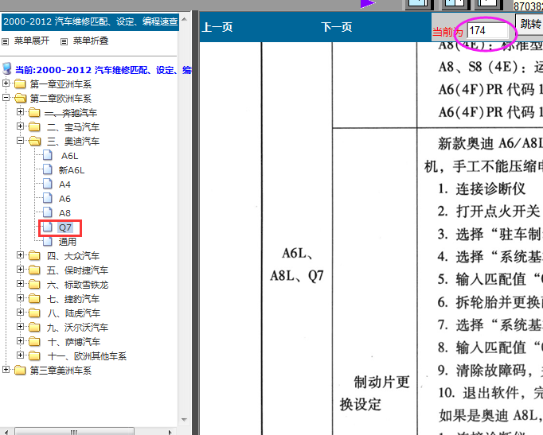Click the 二、宝马汽车 folder icon
543x435 pixels.
(x=34, y=127)
